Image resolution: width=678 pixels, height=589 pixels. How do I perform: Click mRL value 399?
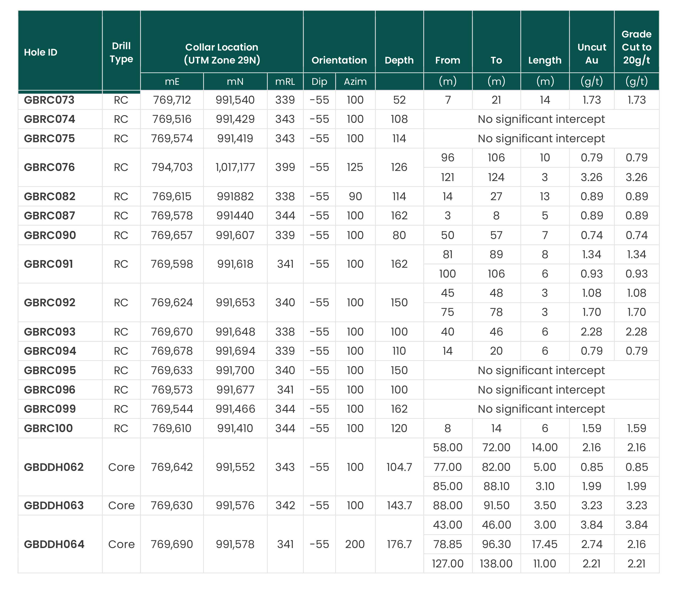pyautogui.click(x=285, y=167)
